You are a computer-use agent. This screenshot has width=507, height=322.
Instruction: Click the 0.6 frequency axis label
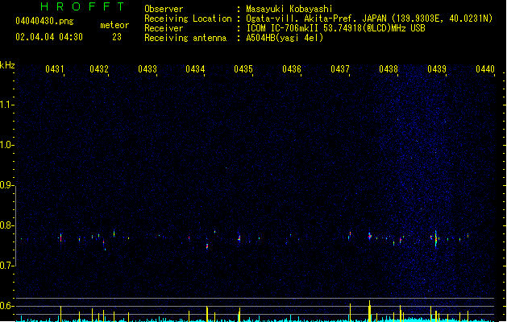(x=6, y=306)
